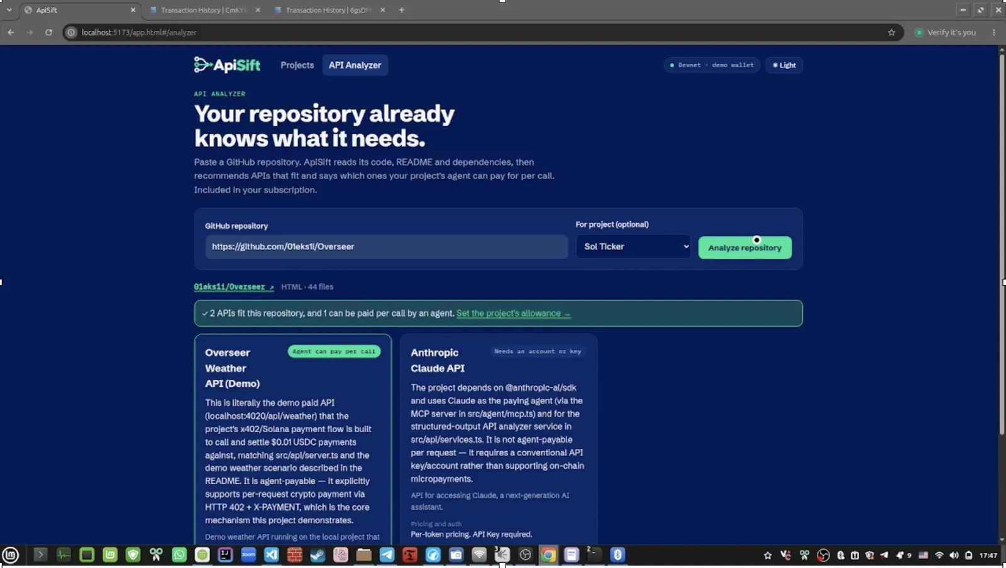Viewport: 1006px width, 568px height.
Task: Select the API Analyzer tab
Action: coord(355,65)
